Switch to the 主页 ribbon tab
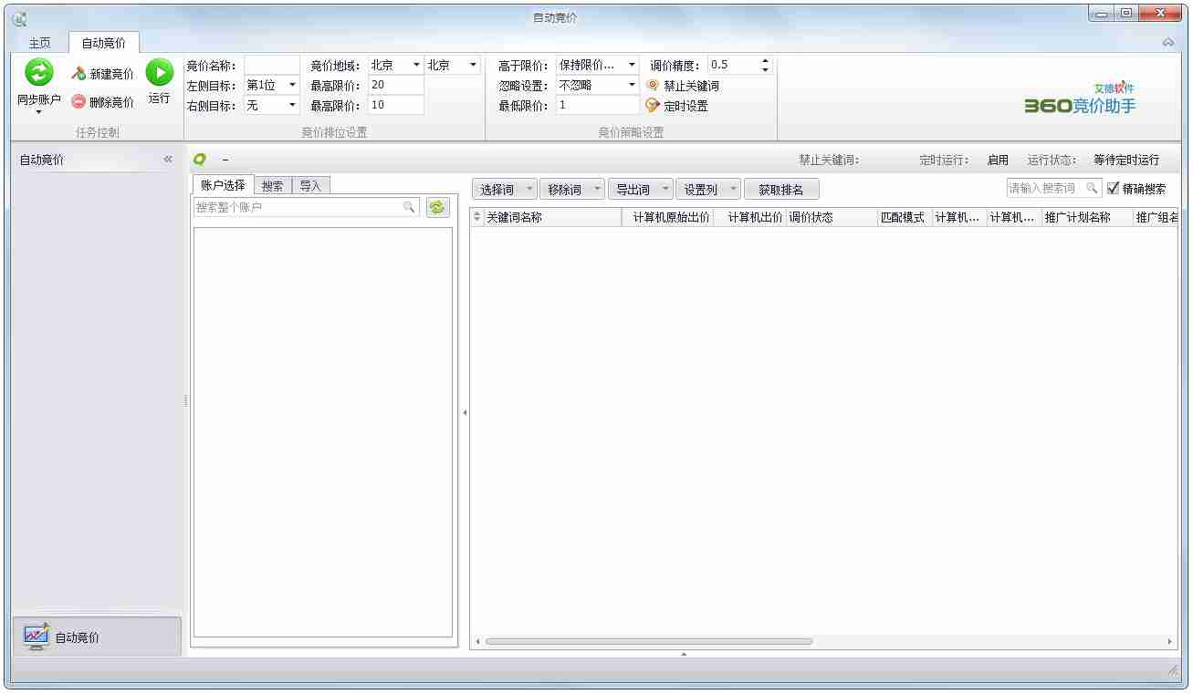Screen dimensions: 1193x694 click(39, 43)
